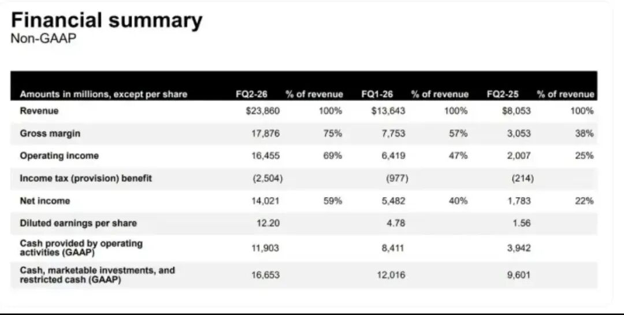Click Income tax (provision) benefit label
This screenshot has height=315, width=624.
(x=86, y=178)
